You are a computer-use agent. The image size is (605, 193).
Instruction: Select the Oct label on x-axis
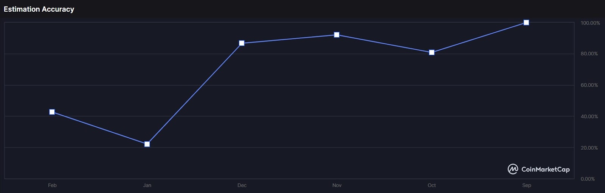click(x=431, y=185)
